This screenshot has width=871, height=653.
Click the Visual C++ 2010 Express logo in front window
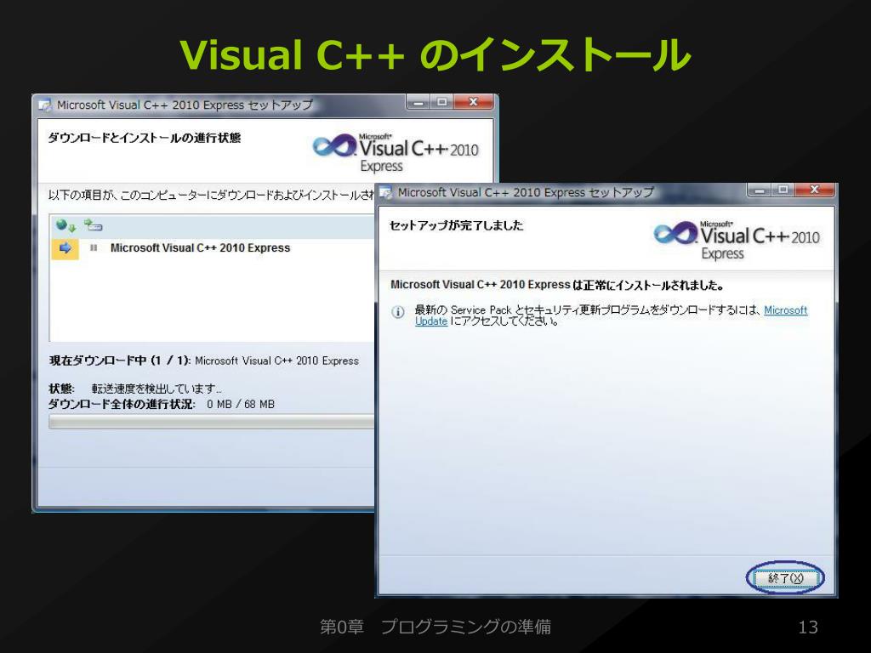click(737, 241)
